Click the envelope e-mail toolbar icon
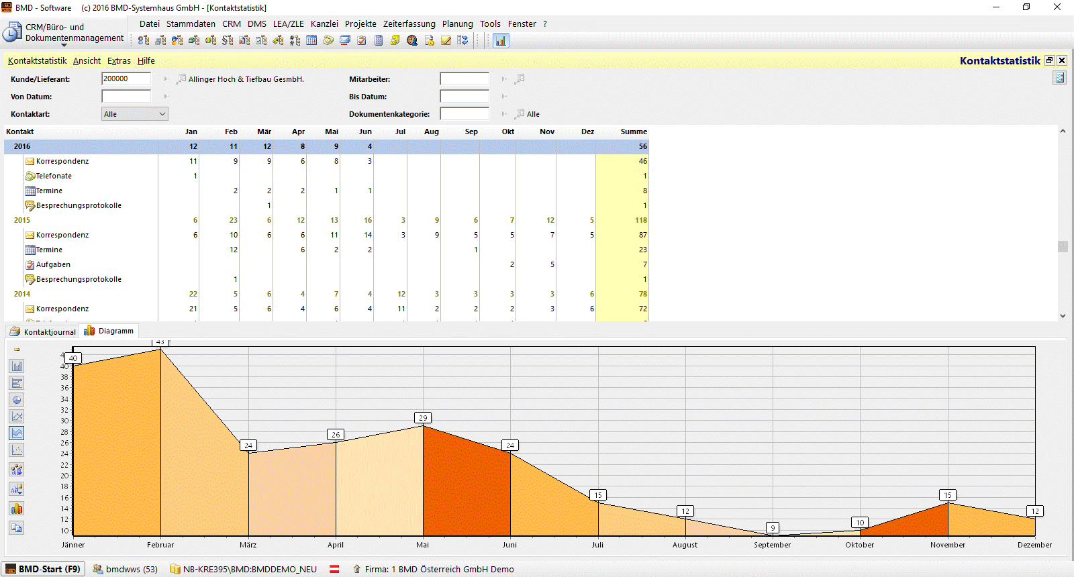The image size is (1074, 577). [x=345, y=40]
